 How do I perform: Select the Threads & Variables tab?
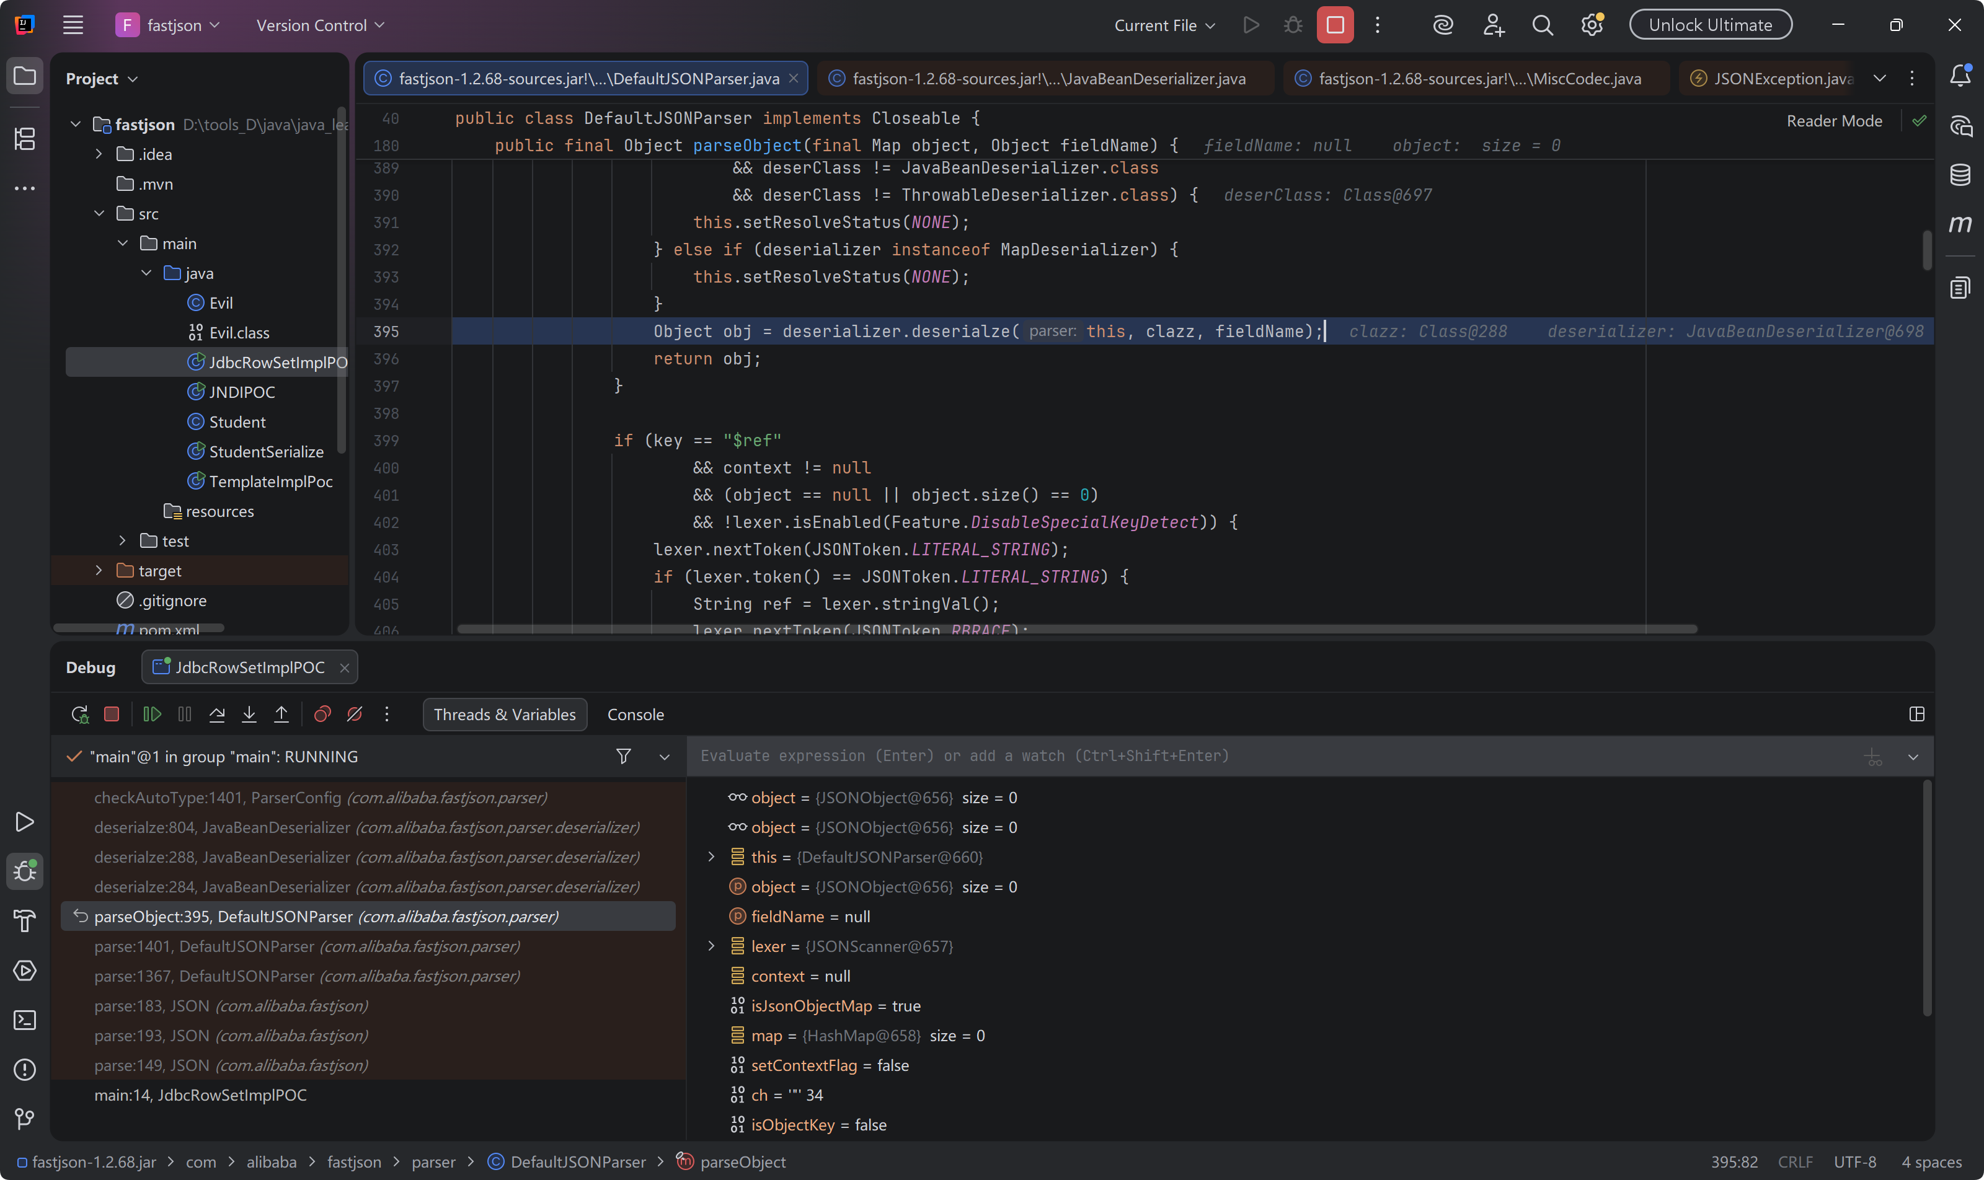[x=504, y=714]
